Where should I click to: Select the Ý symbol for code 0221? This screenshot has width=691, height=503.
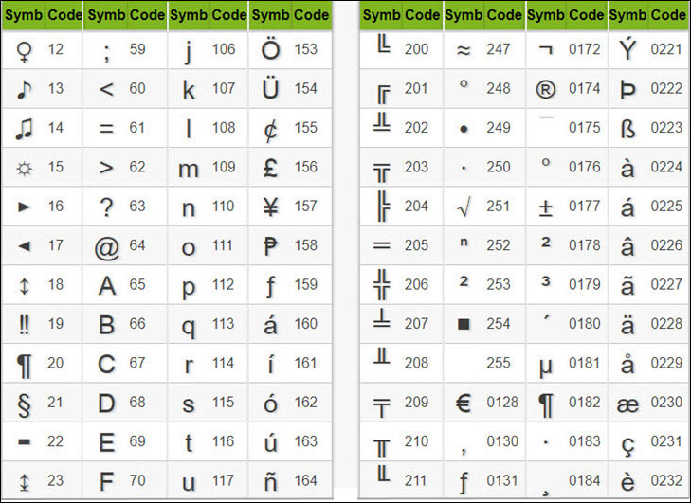point(627,48)
